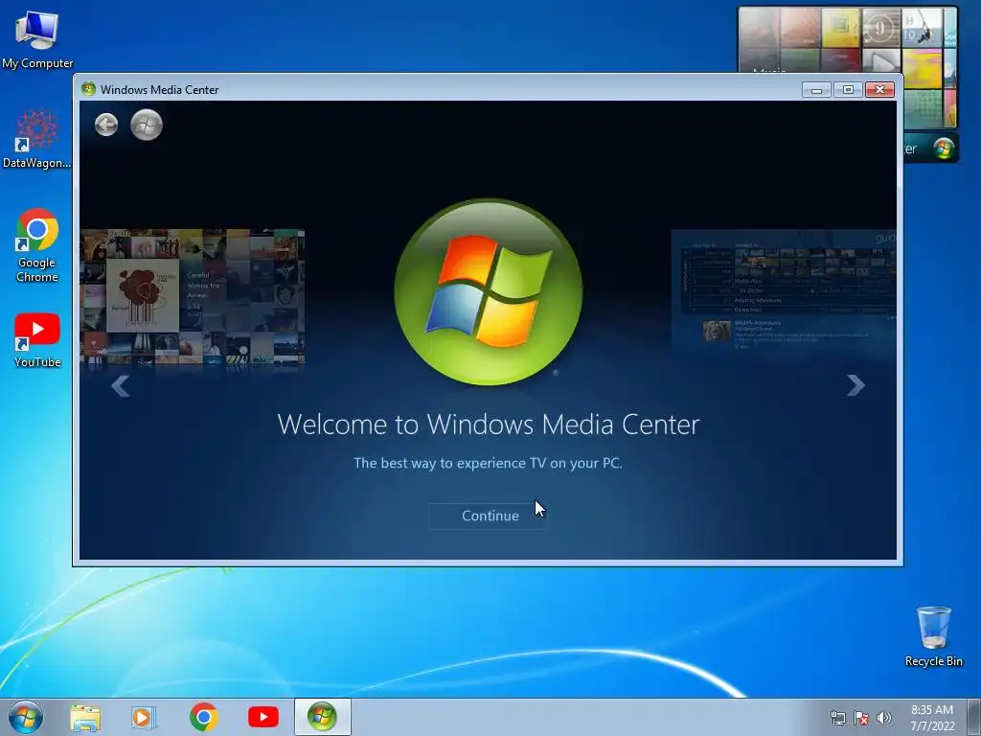Image resolution: width=981 pixels, height=736 pixels.
Task: Click the large Windows Media Center logo orb
Action: [489, 291]
